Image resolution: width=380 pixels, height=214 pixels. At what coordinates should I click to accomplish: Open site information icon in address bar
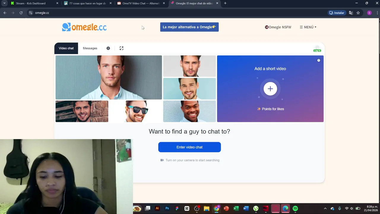click(31, 13)
